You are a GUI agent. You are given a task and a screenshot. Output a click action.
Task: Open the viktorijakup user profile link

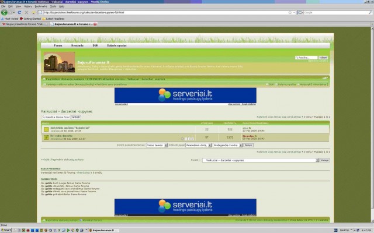click(83, 172)
